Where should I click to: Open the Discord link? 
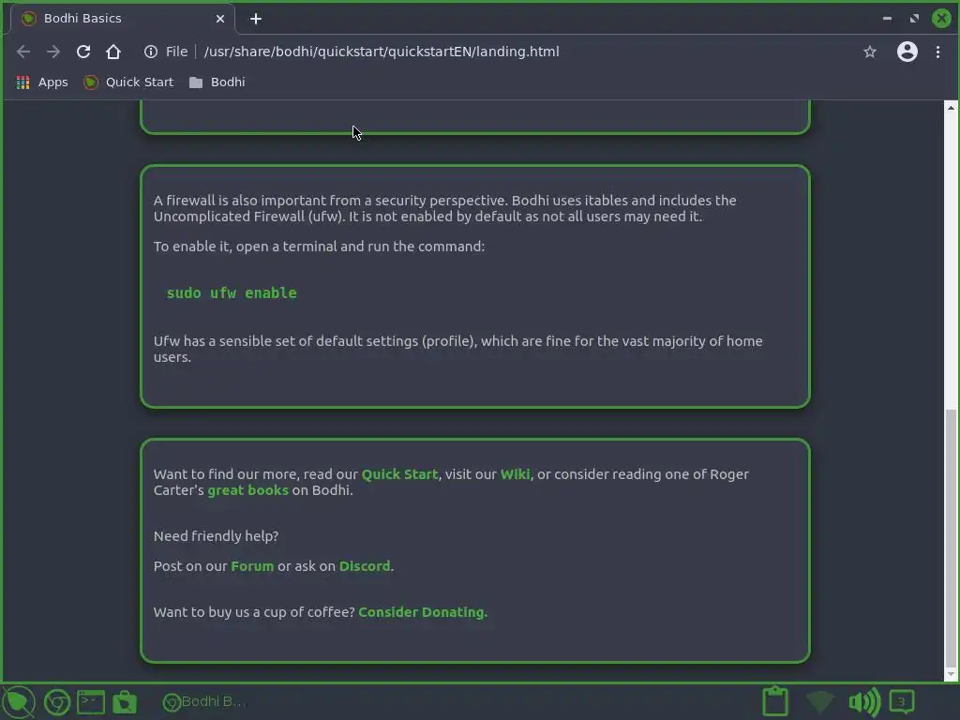(365, 566)
